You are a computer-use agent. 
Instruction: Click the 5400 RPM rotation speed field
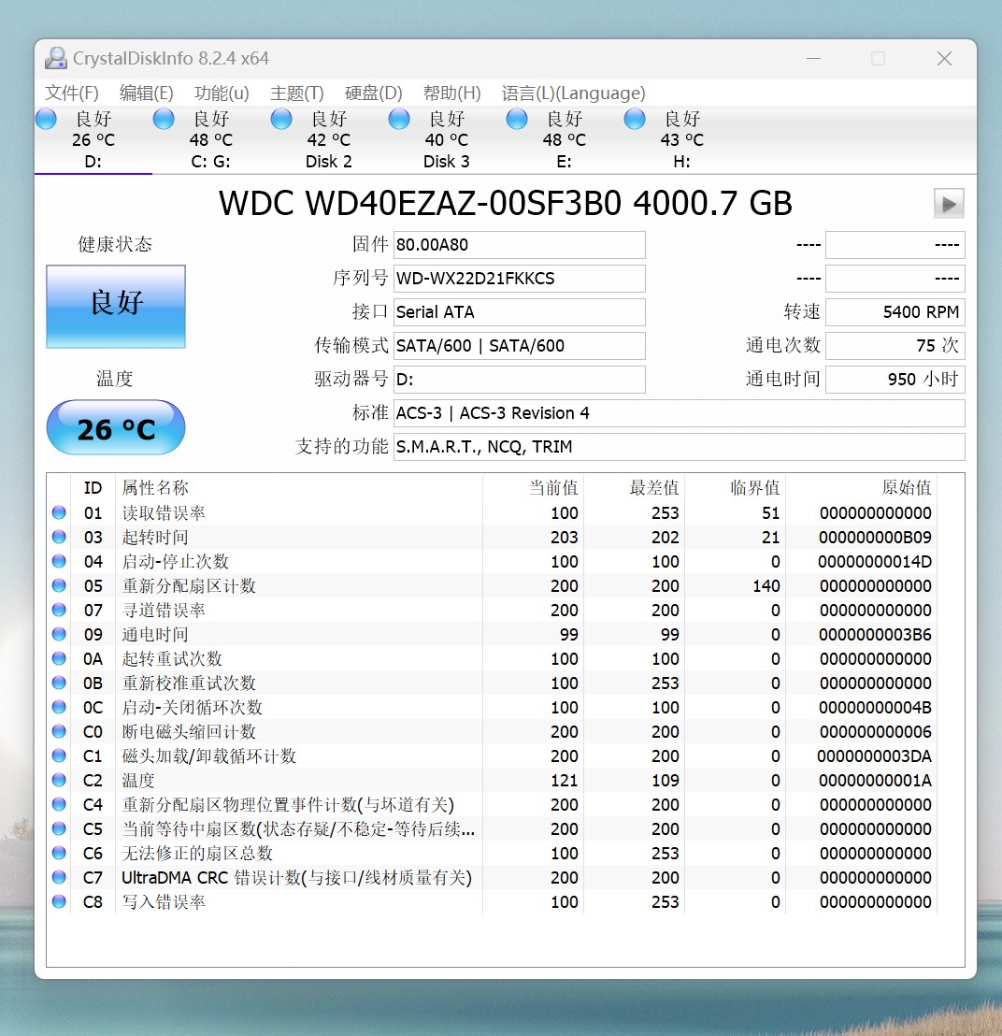tap(895, 312)
